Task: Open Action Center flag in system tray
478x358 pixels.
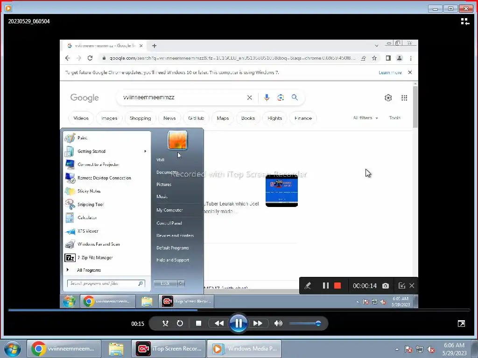Action: click(x=408, y=349)
